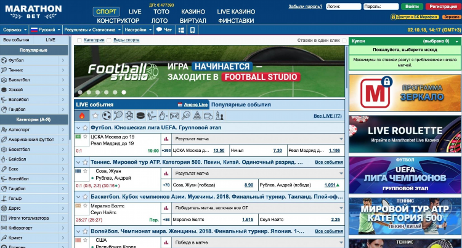The width and height of the screenshot is (462, 248).
Task: Switch to Популярные события tab
Action: point(241,105)
